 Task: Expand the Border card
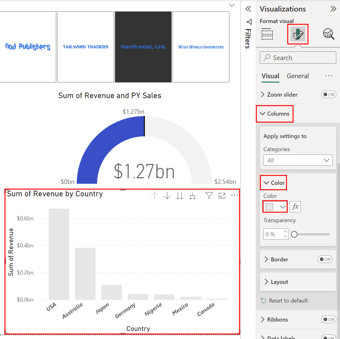coord(266,259)
